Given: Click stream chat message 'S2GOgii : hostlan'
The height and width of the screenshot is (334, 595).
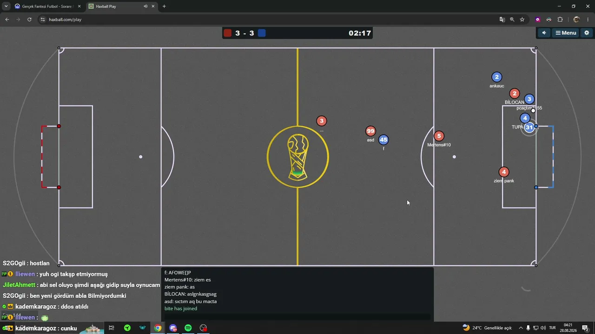Looking at the screenshot, I should 26,263.
